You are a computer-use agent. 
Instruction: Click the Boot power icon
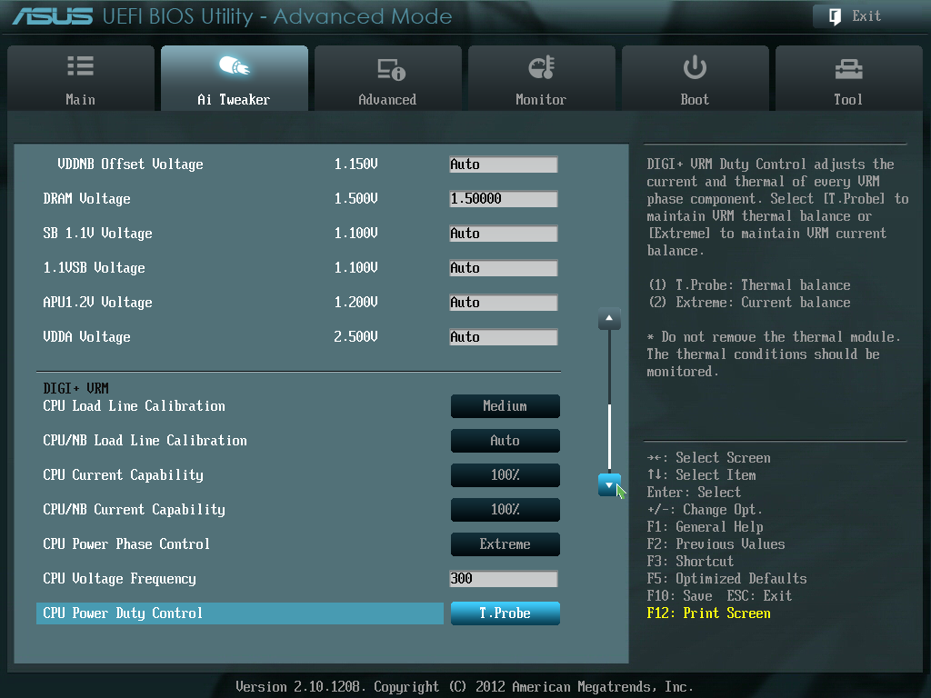tap(695, 67)
